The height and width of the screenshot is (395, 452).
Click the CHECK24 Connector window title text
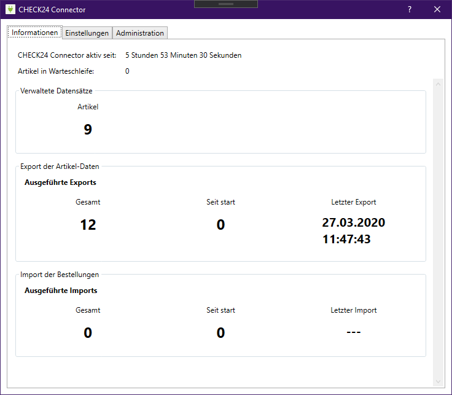pos(52,10)
